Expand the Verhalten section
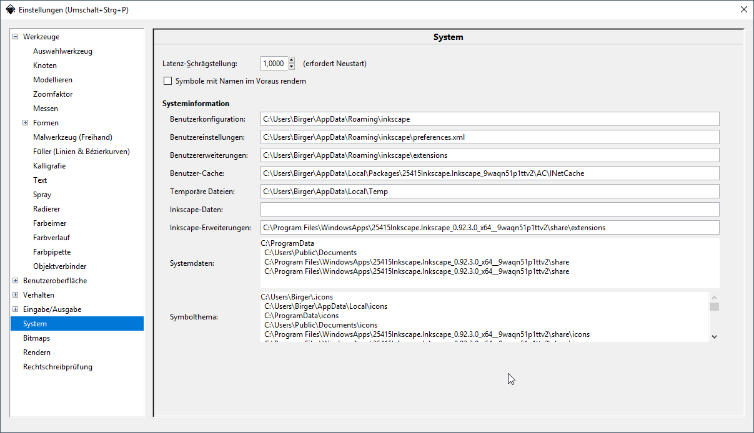Viewport: 754px width, 433px height. 16,295
